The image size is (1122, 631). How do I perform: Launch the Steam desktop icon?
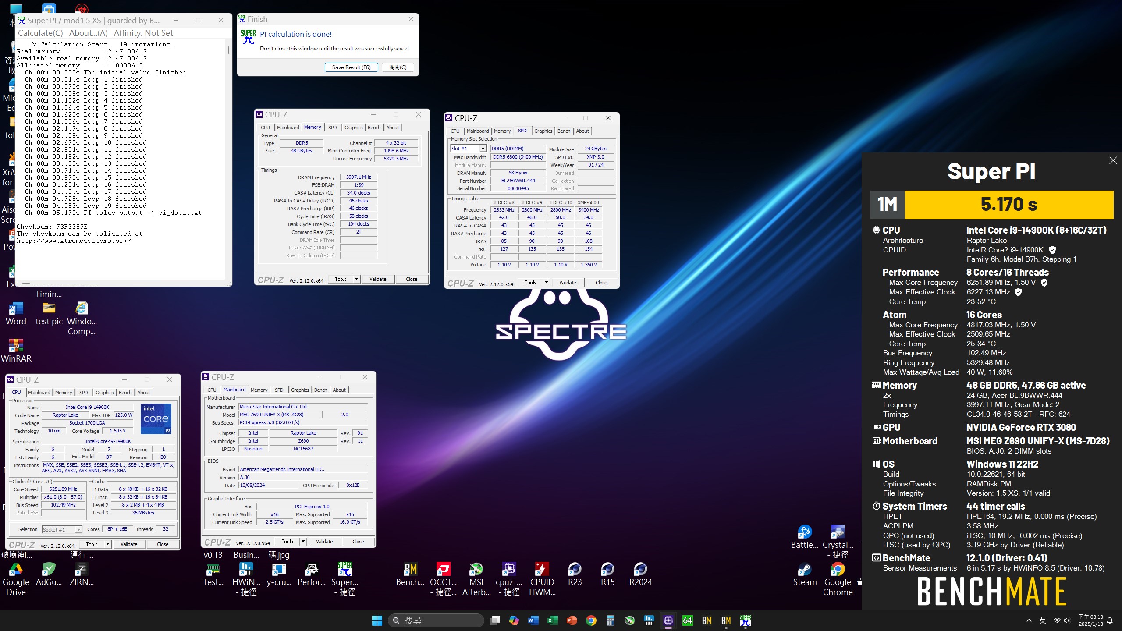(805, 574)
